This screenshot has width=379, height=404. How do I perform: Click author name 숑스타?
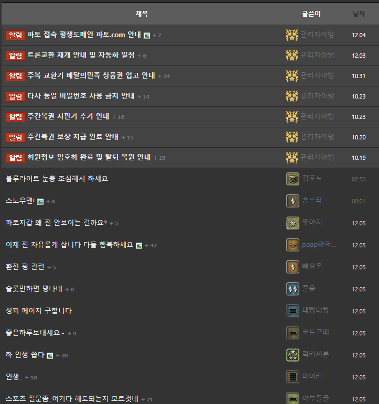tap(312, 200)
